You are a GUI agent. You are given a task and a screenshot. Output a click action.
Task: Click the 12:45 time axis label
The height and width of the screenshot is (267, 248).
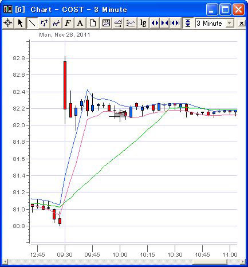(37, 254)
